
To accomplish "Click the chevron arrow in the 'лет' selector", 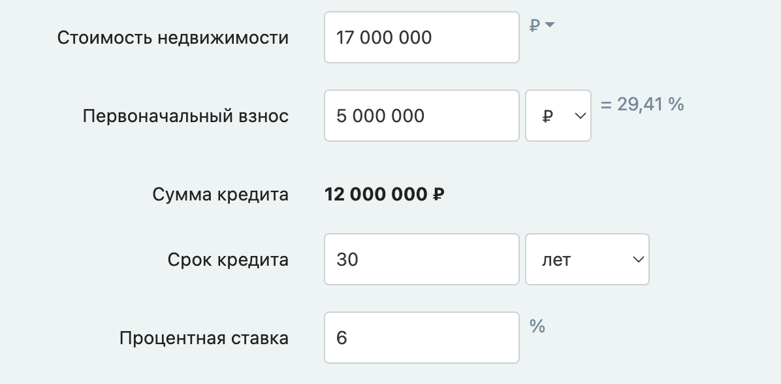I will (638, 259).
